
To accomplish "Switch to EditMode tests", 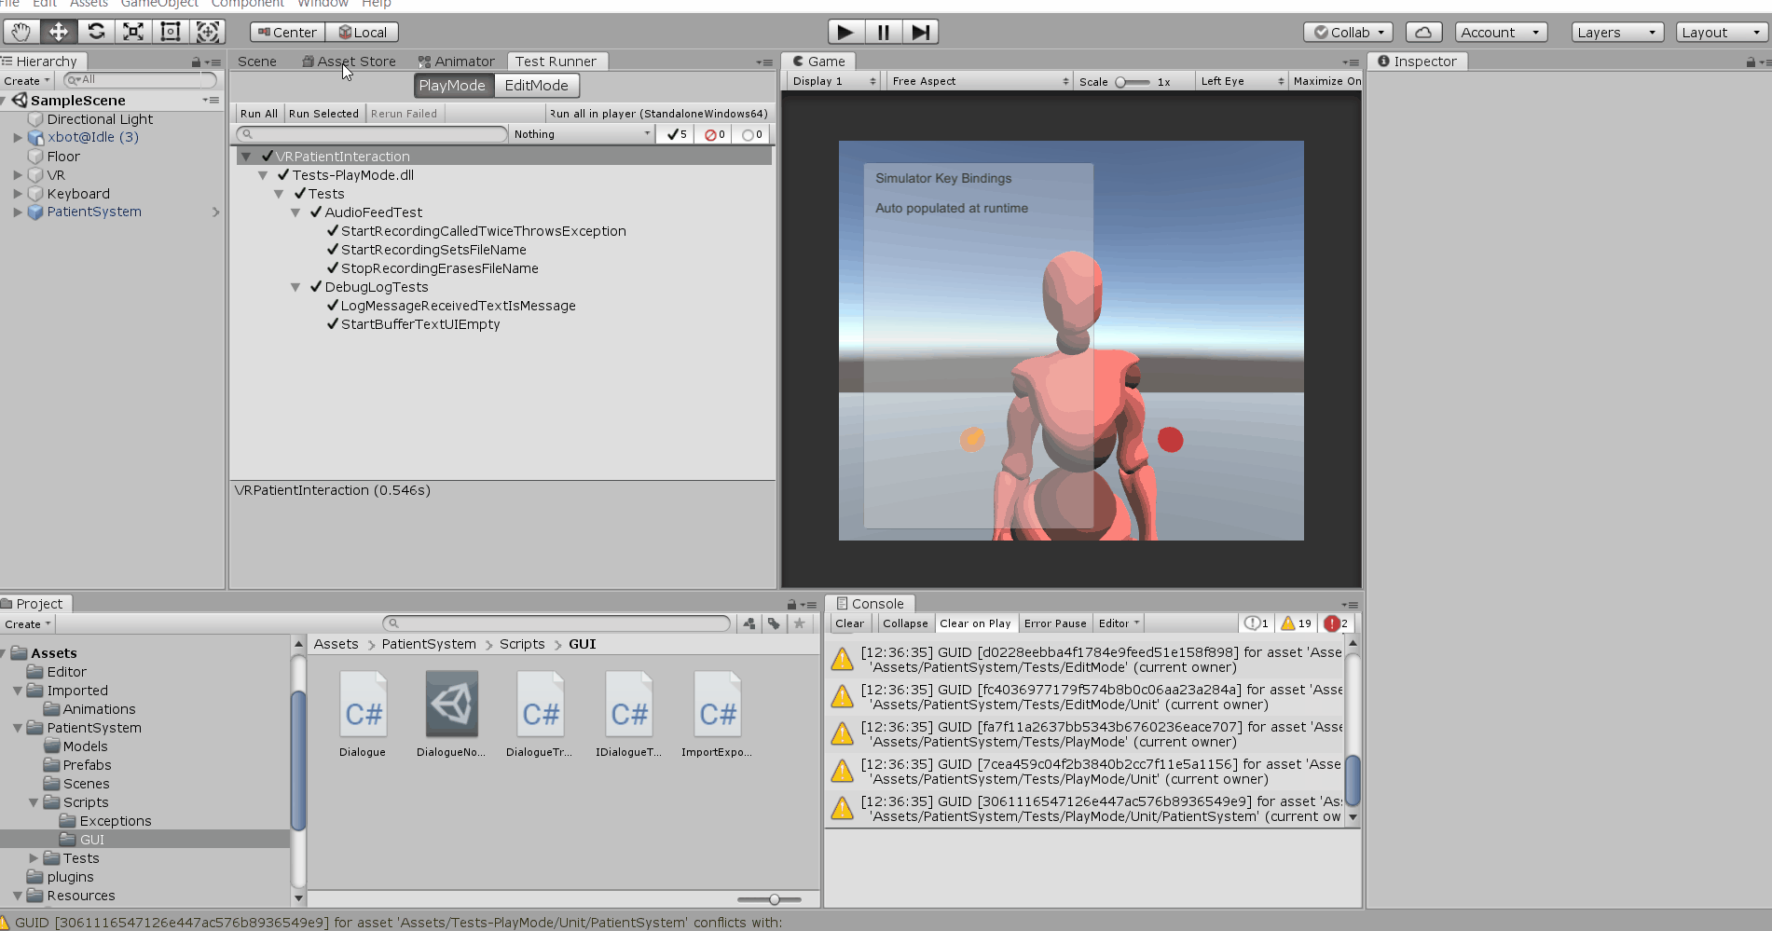I will [x=536, y=86].
